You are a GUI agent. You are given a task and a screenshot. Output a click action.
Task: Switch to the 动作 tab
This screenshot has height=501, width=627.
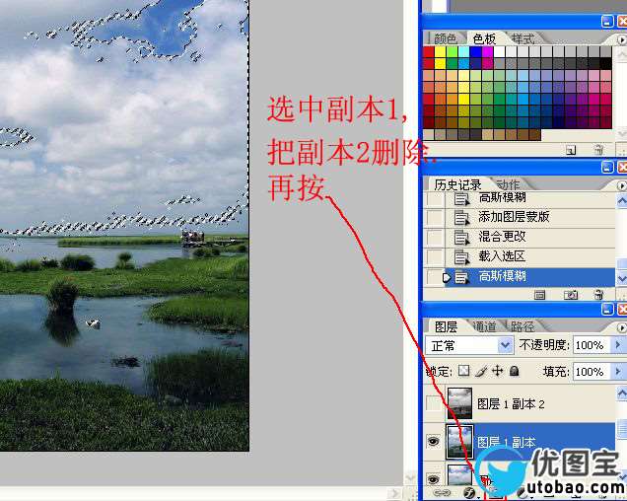pyautogui.click(x=508, y=184)
